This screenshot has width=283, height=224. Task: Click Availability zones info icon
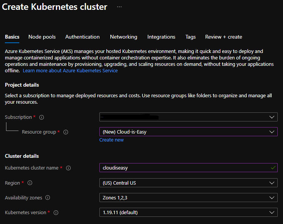[48, 198]
